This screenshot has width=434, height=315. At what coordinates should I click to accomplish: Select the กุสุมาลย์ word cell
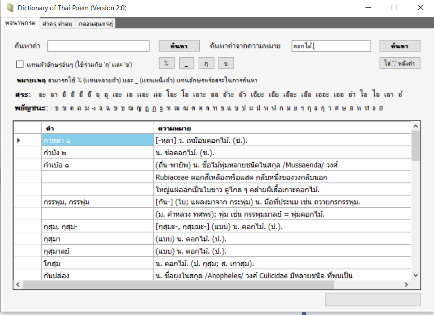(97, 251)
